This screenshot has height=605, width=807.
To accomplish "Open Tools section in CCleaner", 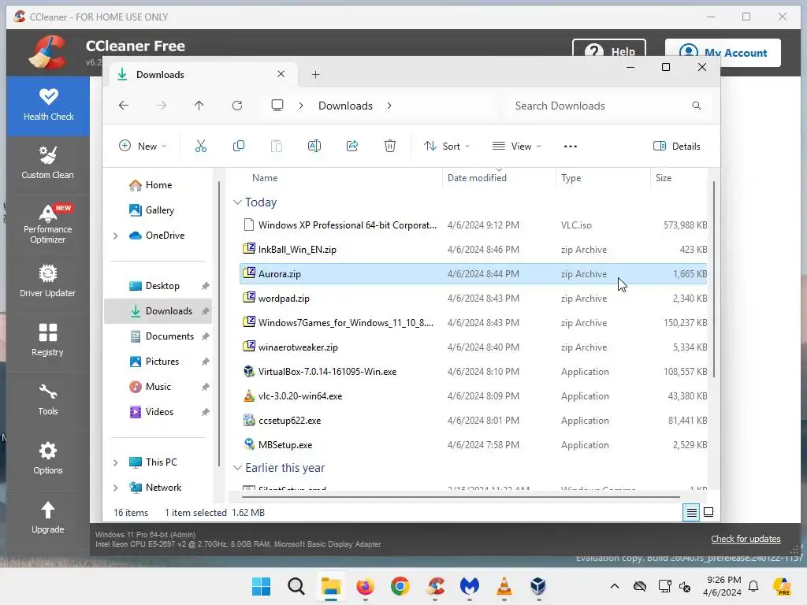I will 48,399.
